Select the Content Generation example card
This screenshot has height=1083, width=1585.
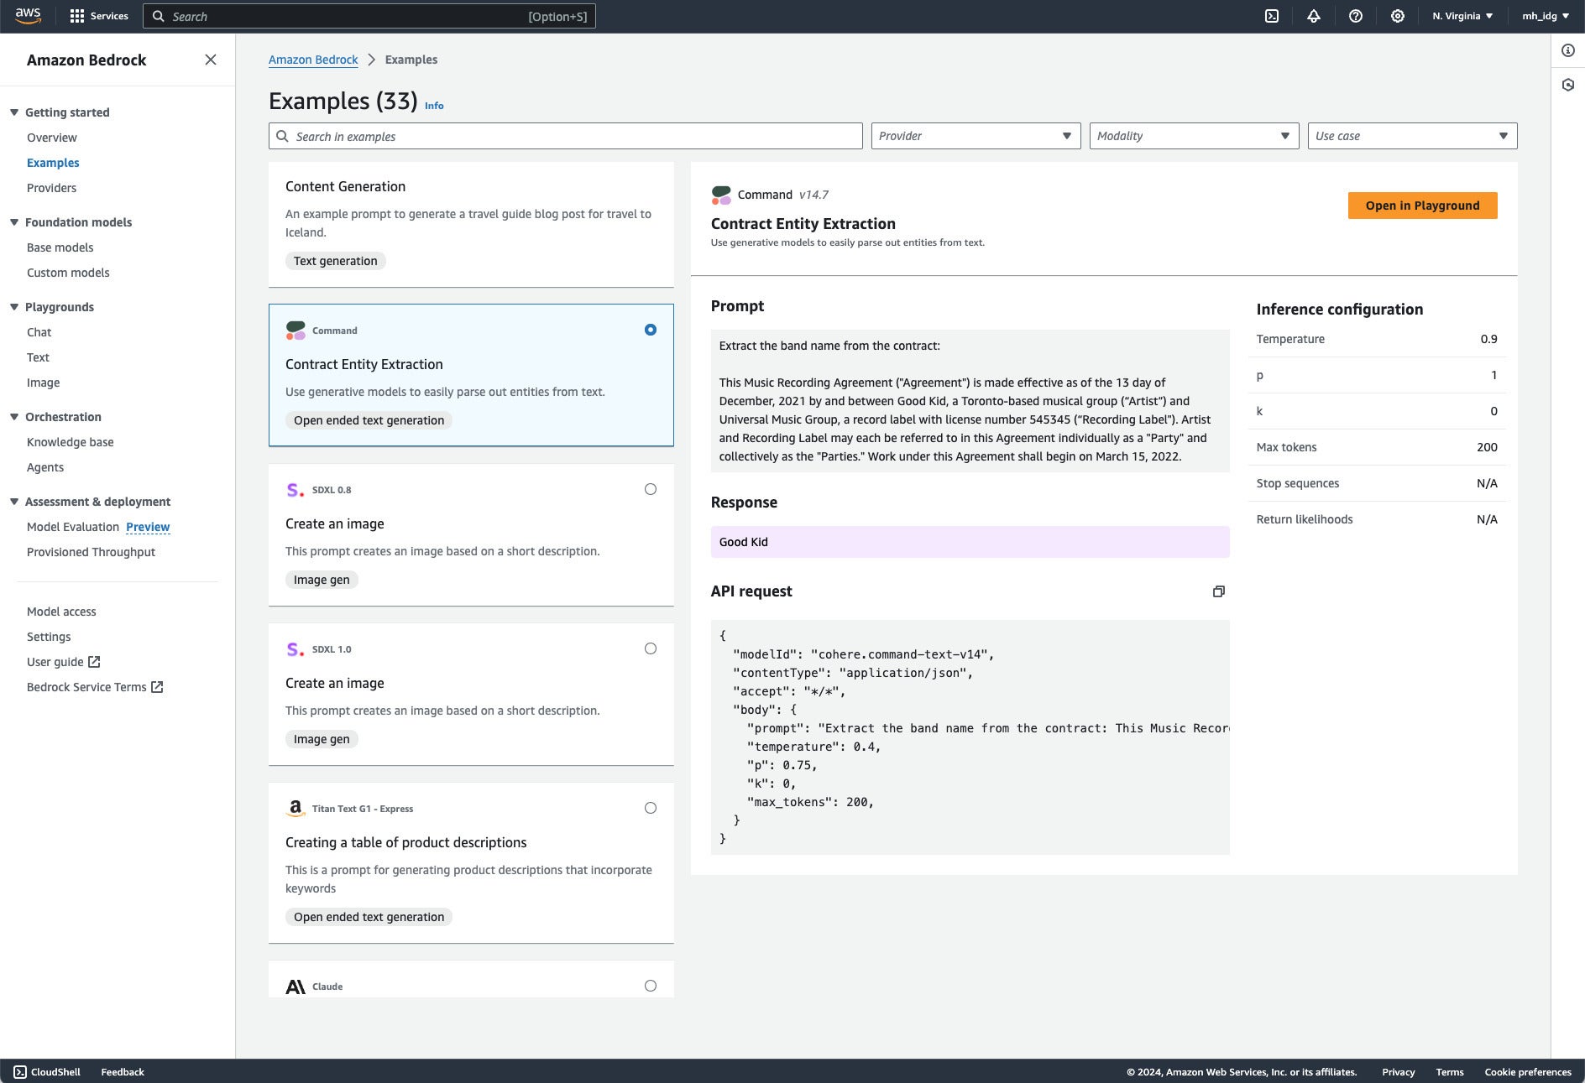[x=471, y=224]
